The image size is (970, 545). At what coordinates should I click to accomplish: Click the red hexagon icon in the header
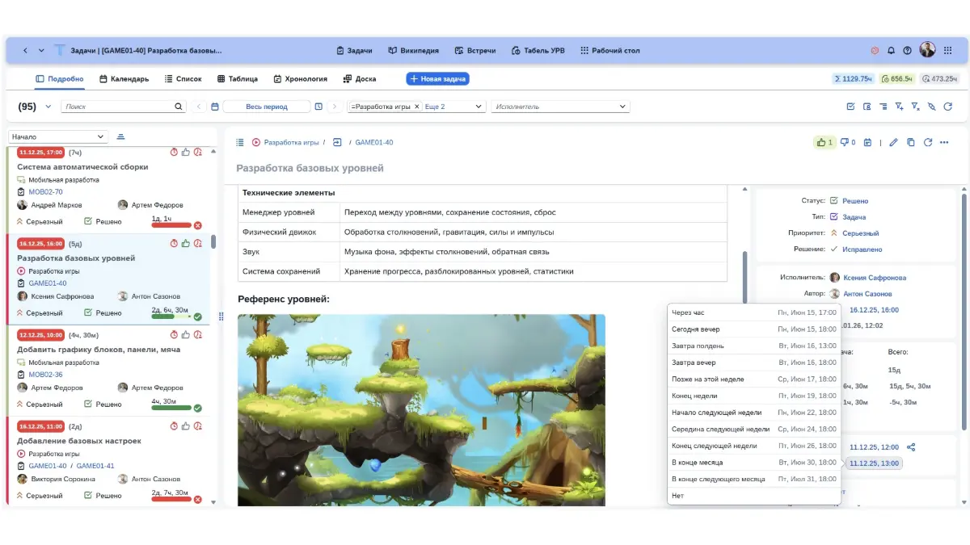(x=875, y=50)
